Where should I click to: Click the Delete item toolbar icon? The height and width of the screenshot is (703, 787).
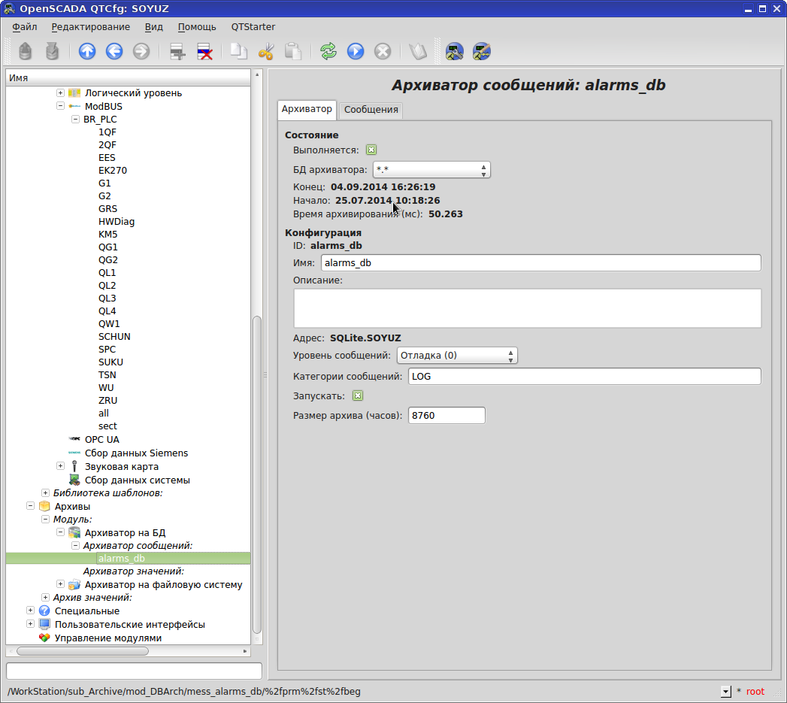point(204,51)
